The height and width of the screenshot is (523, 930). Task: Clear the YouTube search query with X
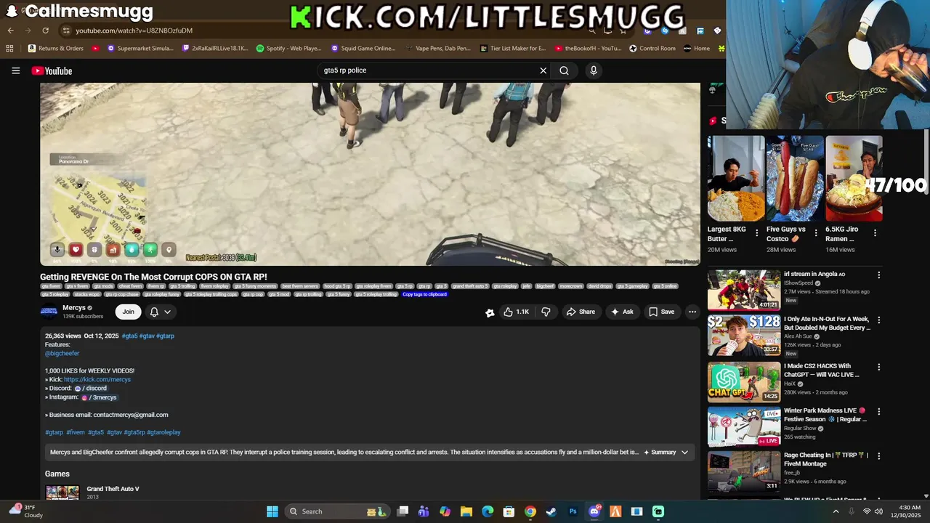pos(543,70)
